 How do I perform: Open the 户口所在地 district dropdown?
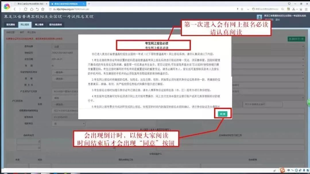(x=65, y=104)
